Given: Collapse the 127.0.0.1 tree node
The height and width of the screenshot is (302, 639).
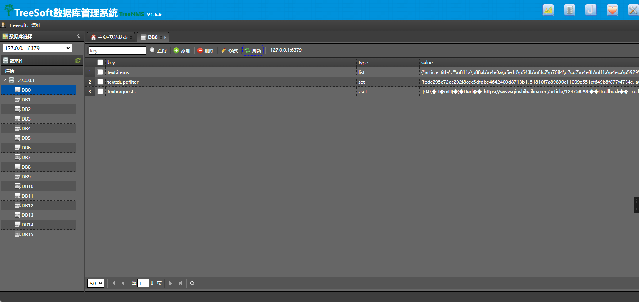Looking at the screenshot, I should click(x=5, y=81).
